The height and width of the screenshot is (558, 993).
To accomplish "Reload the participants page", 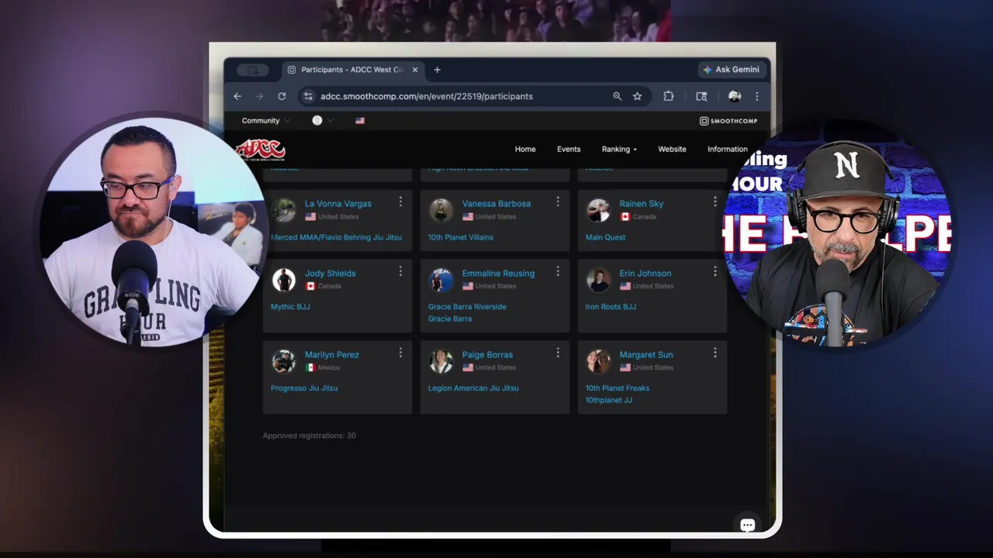I will [282, 96].
